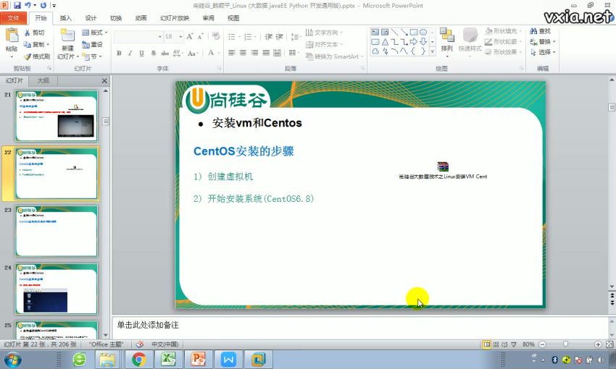Switch to the 幻灯片放映 Slide Show tab
The image size is (616, 369).
[175, 18]
